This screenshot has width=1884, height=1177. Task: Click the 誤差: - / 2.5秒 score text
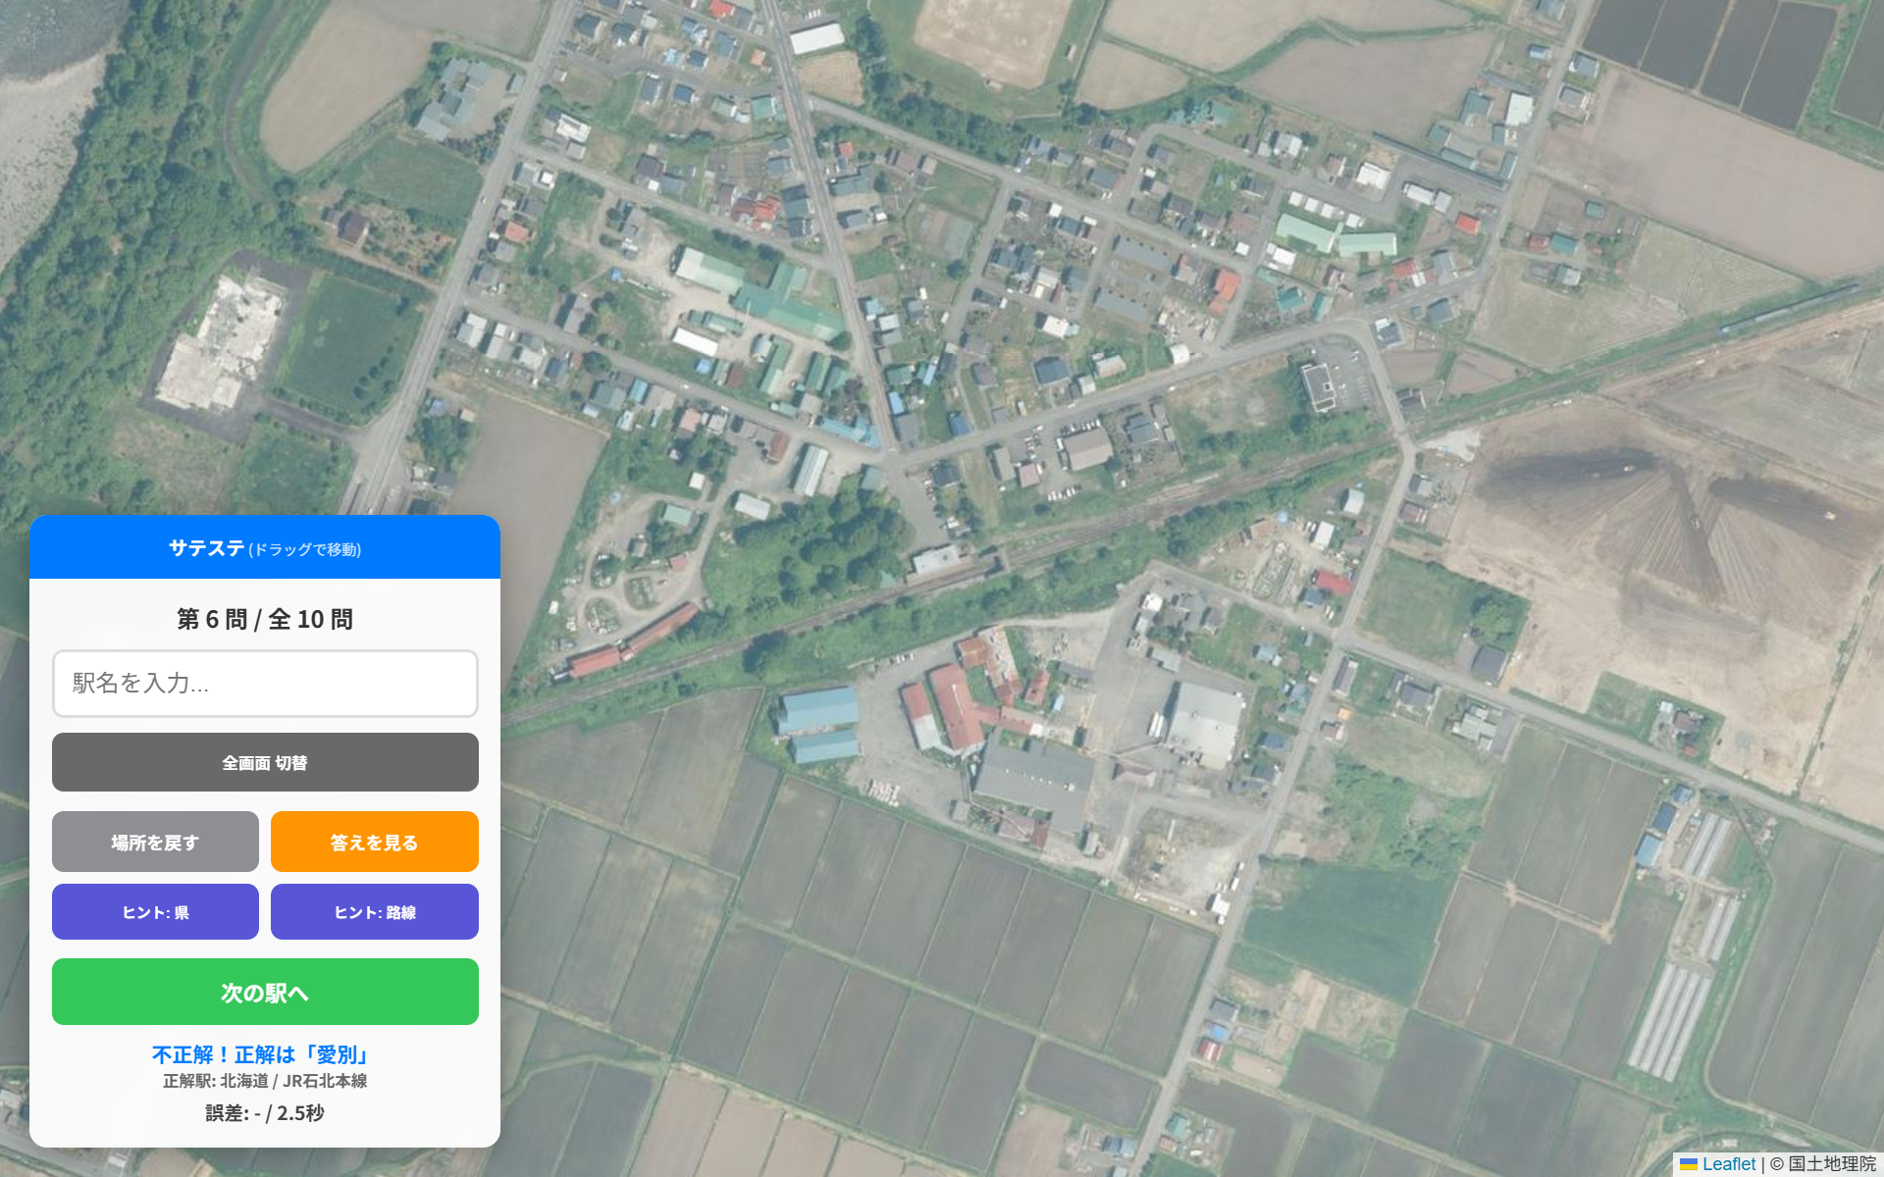[265, 1113]
